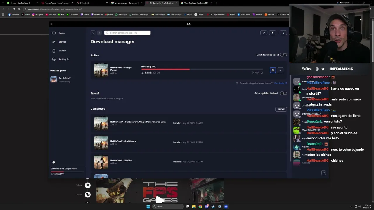Go forward with EA forward arrow
The width and height of the screenshot is (374, 210).
(x=99, y=33)
